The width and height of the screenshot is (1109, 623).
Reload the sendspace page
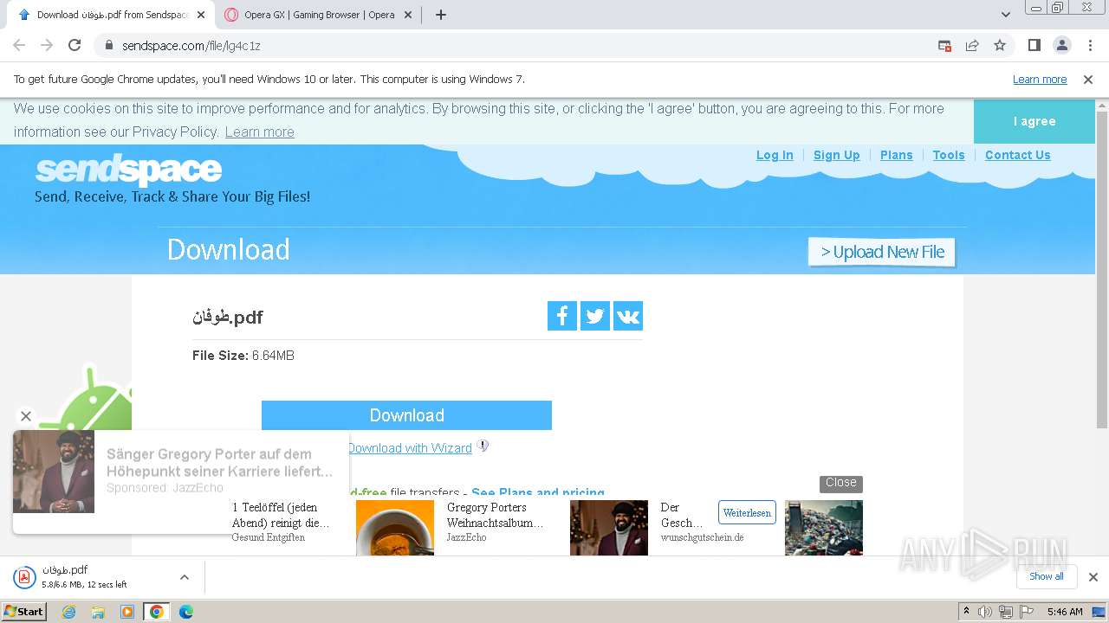(75, 45)
